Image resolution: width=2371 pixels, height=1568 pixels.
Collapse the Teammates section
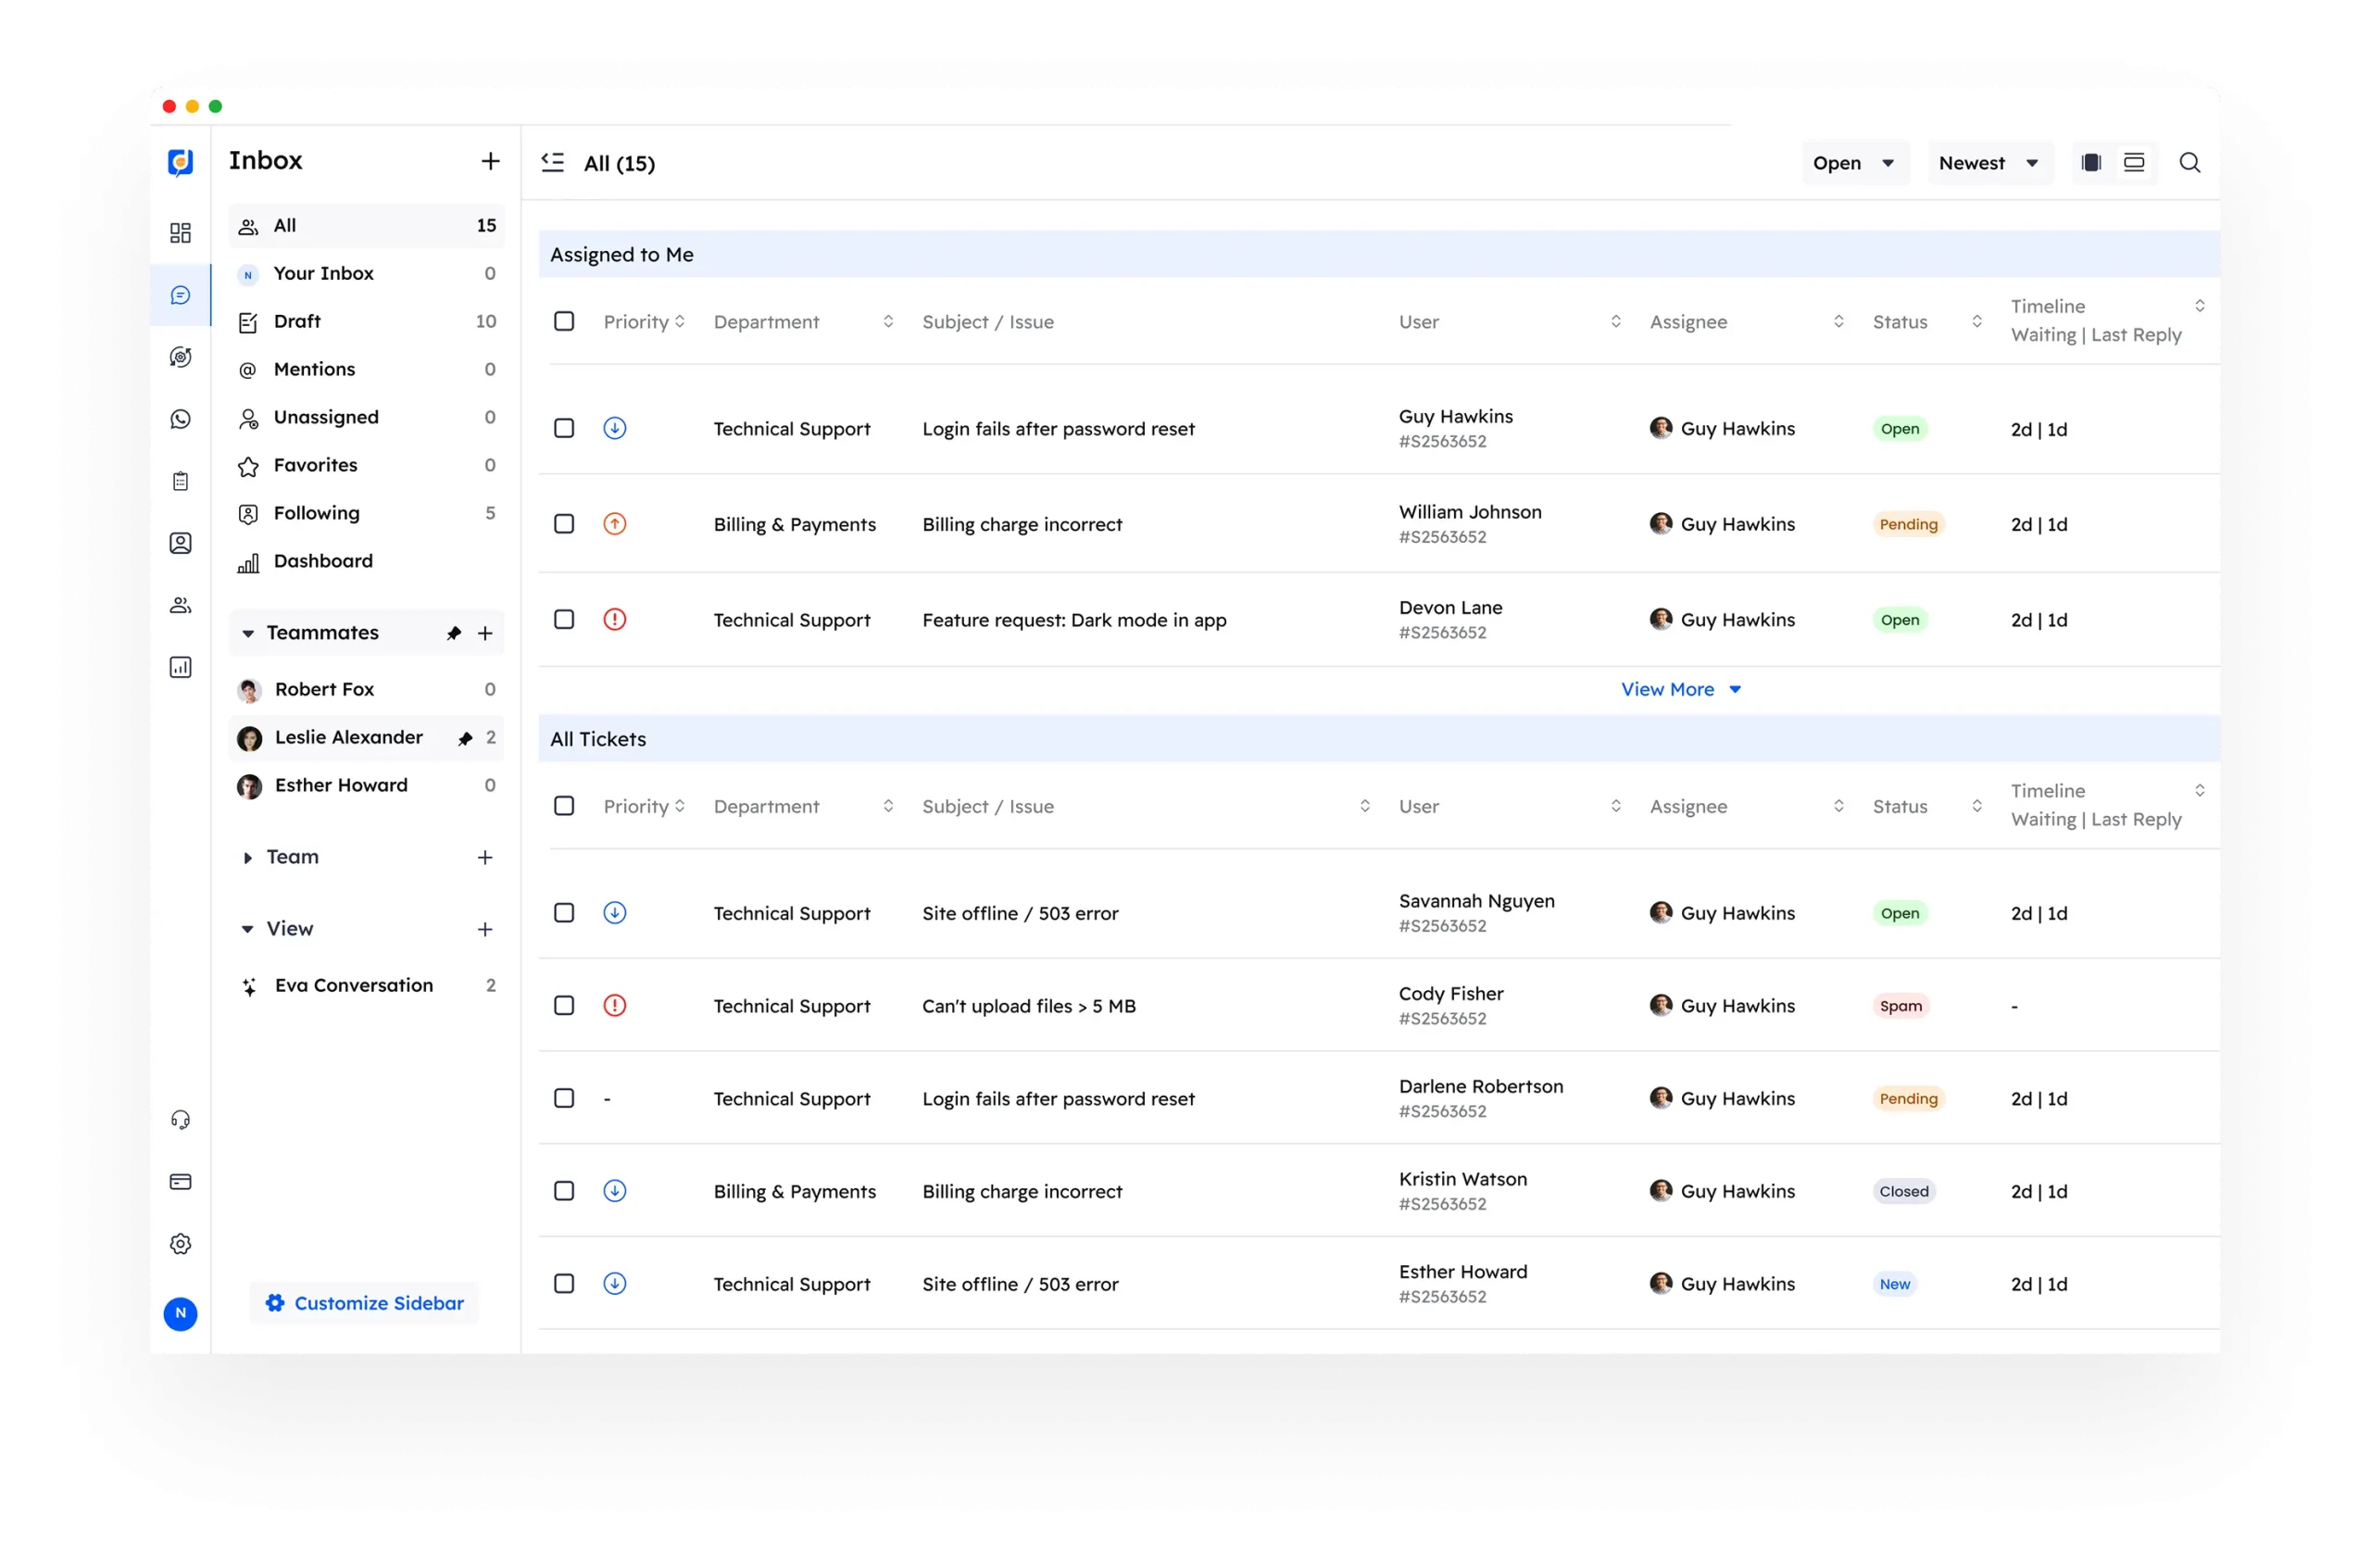248,632
